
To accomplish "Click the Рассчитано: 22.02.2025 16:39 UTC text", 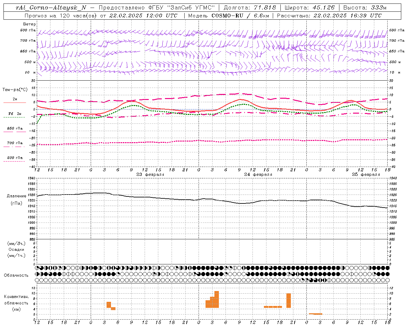I will 329,16.
